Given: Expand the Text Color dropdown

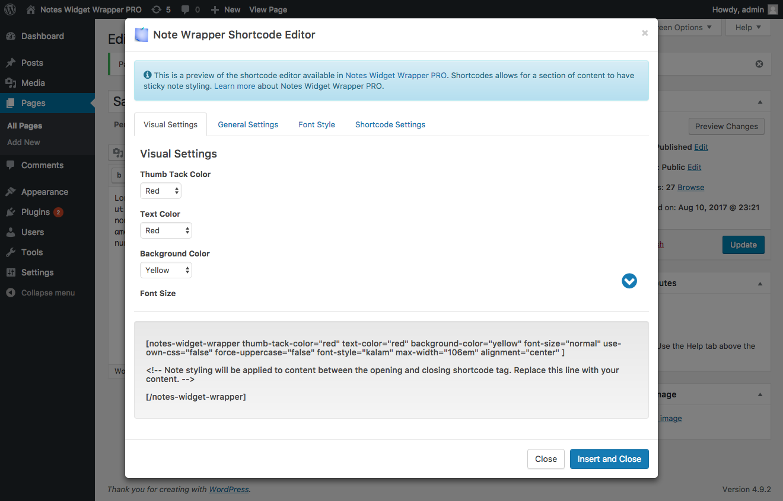Looking at the screenshot, I should (166, 230).
